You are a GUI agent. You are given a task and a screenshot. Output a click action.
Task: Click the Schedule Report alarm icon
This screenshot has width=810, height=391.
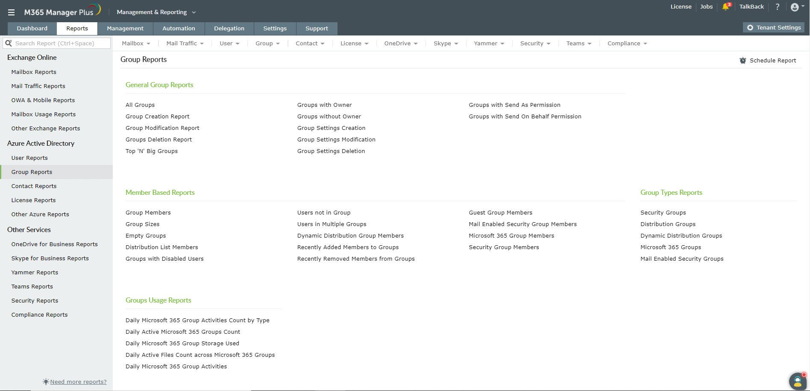coord(743,60)
